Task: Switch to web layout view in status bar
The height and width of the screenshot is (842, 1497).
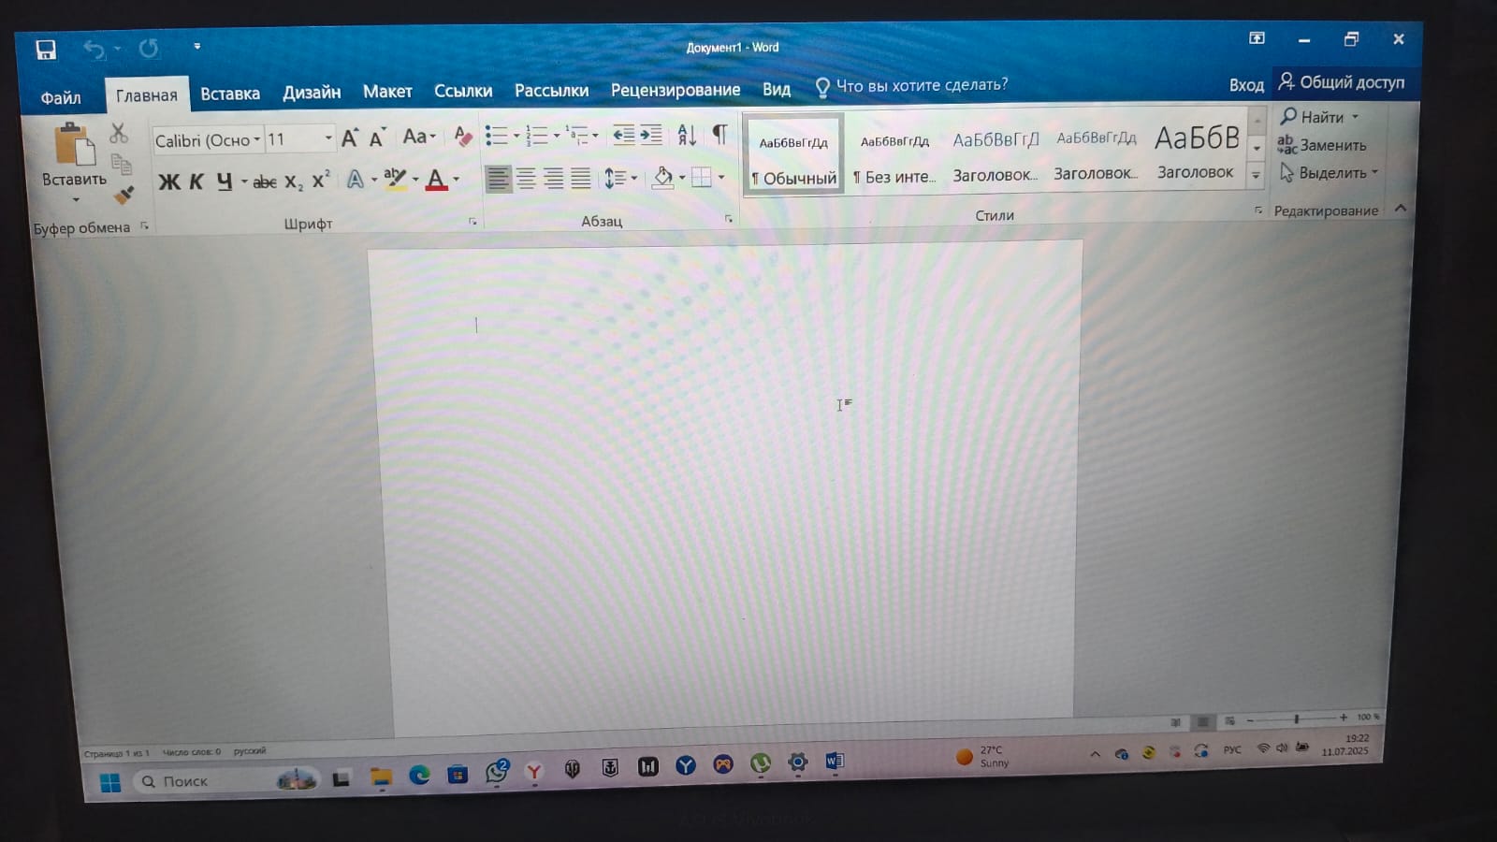Action: [x=1230, y=720]
